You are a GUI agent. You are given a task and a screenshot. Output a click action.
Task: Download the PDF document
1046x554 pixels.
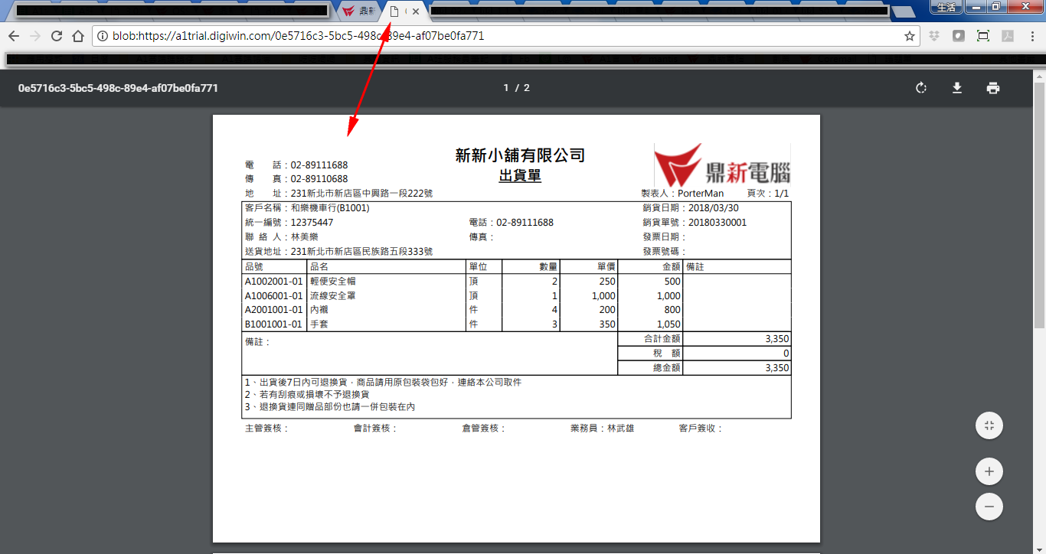(957, 88)
